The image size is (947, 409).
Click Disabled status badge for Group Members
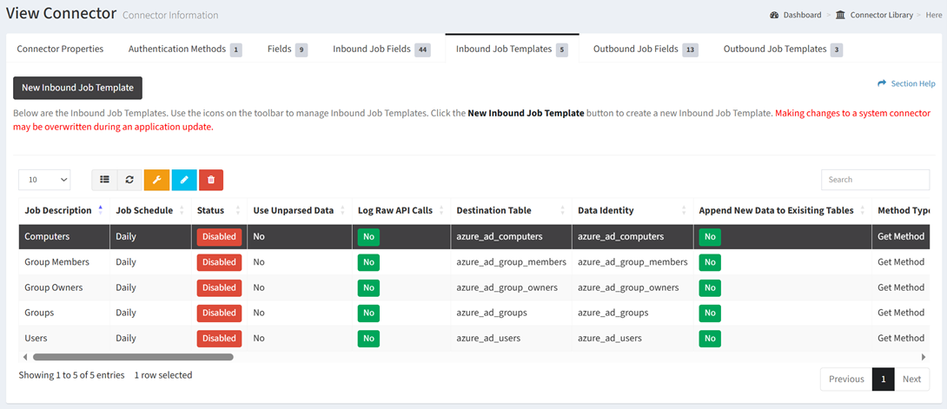pyautogui.click(x=219, y=262)
